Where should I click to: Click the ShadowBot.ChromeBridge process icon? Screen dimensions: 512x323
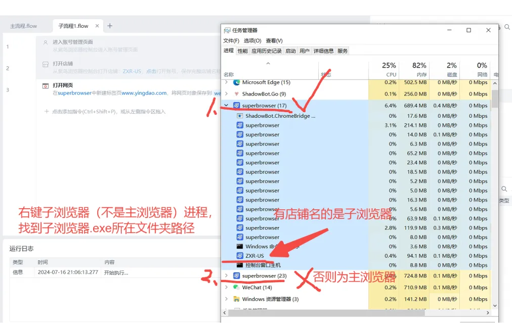coord(240,116)
